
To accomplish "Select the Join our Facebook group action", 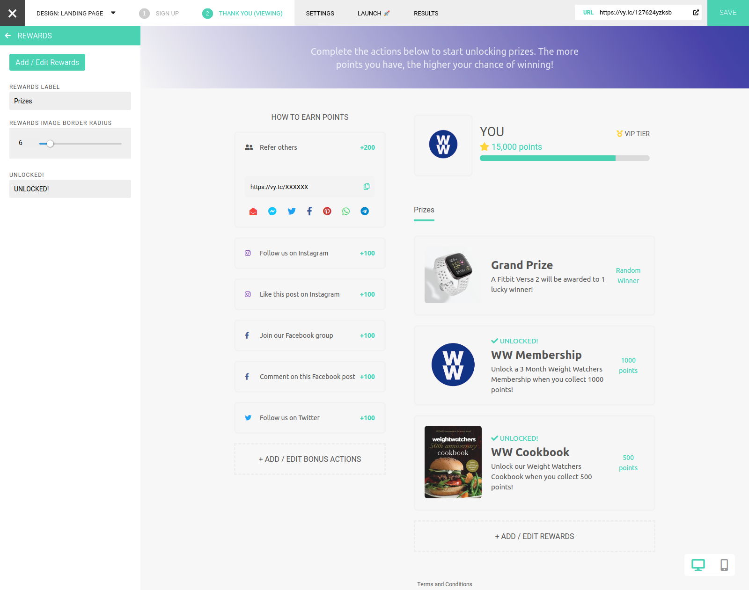I will pyautogui.click(x=310, y=335).
